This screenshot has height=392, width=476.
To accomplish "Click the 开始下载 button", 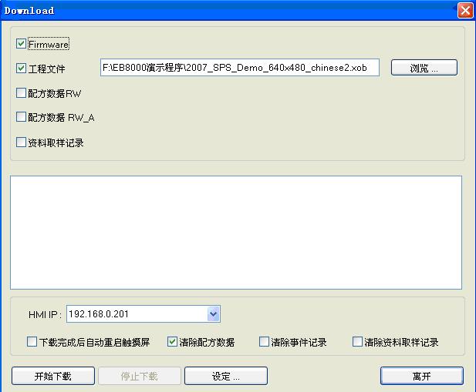I will tap(52, 376).
